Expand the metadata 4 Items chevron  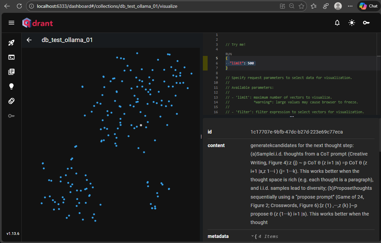[x=253, y=236]
